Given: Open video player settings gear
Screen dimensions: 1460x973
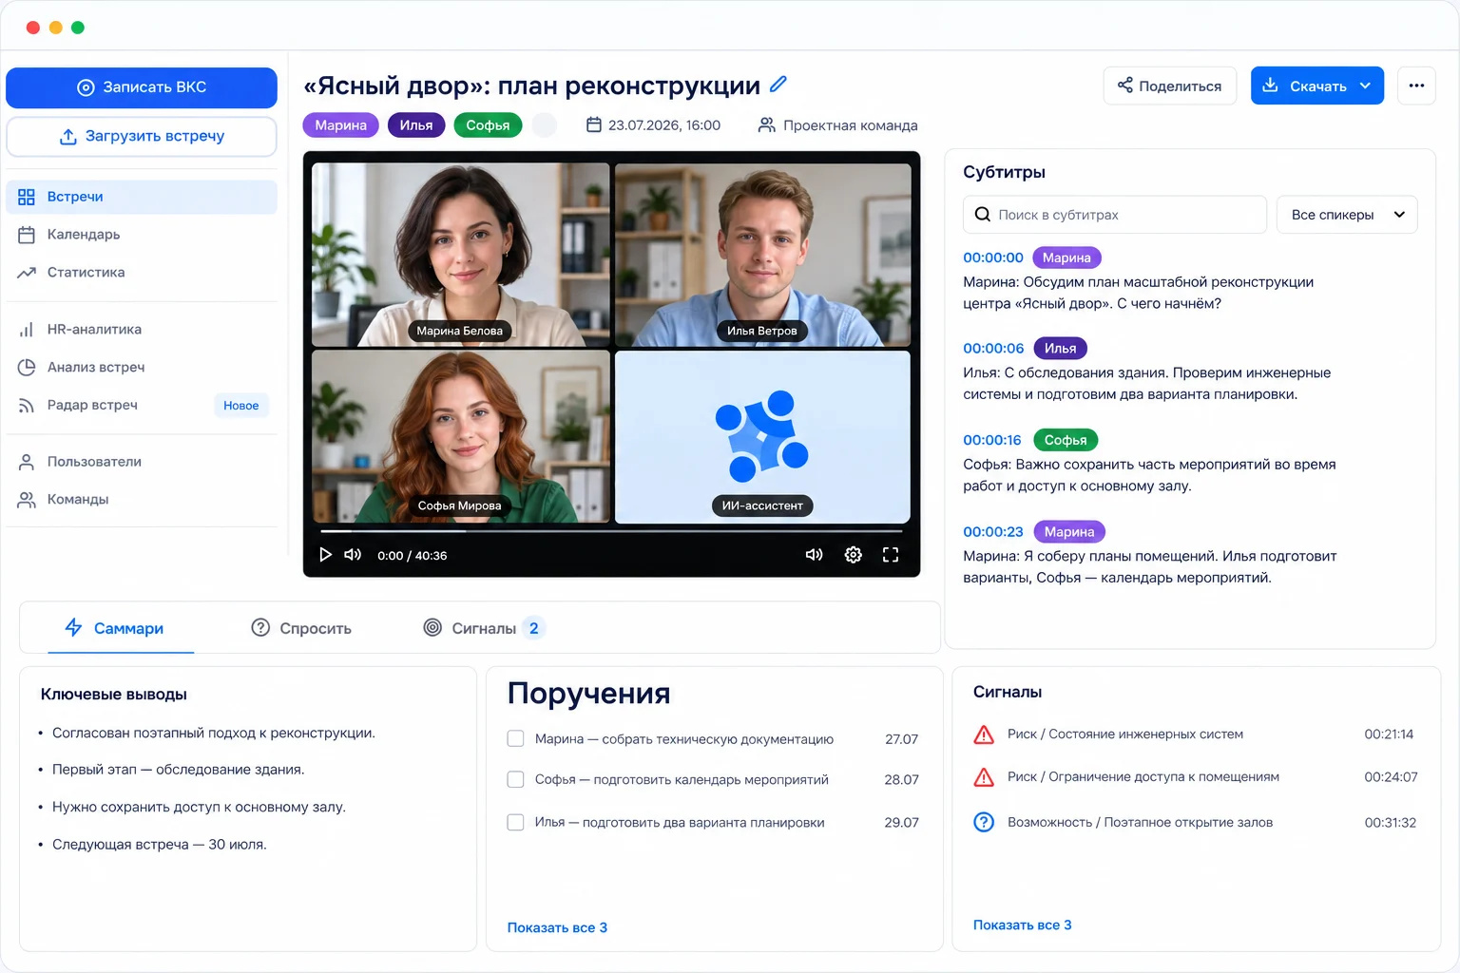Looking at the screenshot, I should 854,555.
